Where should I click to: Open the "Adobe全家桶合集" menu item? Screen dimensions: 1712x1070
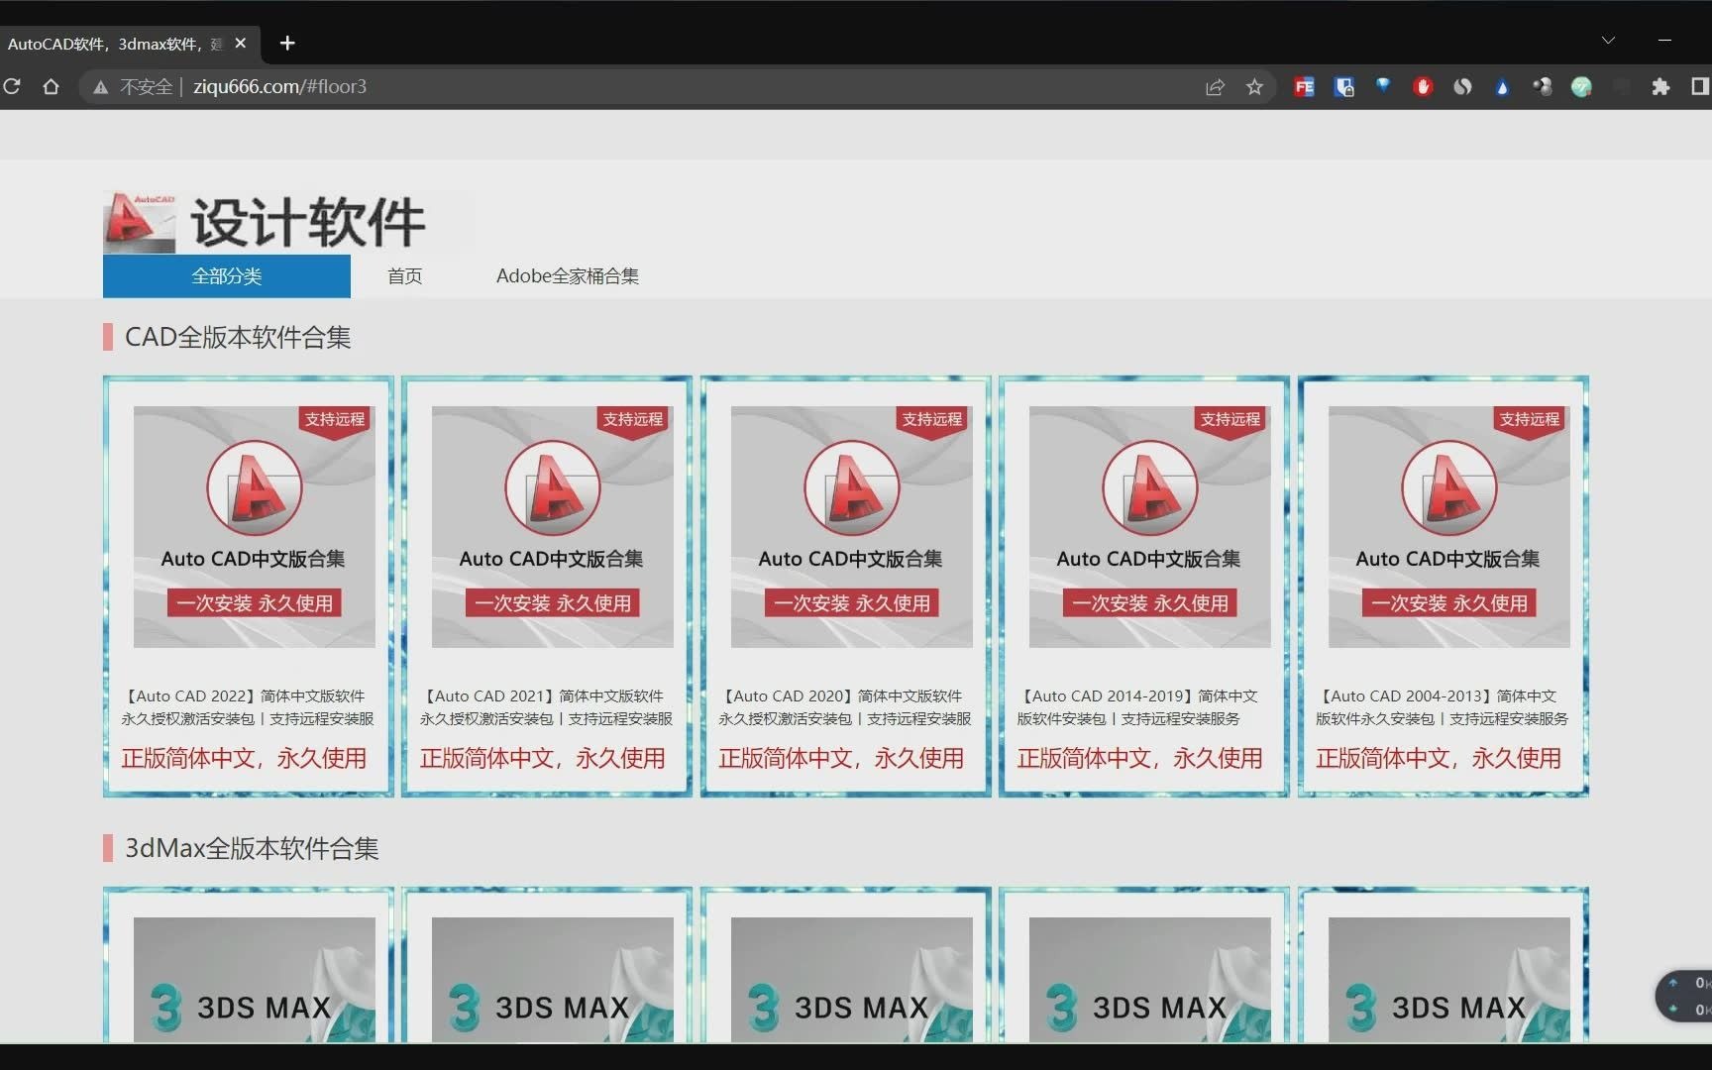coord(567,276)
